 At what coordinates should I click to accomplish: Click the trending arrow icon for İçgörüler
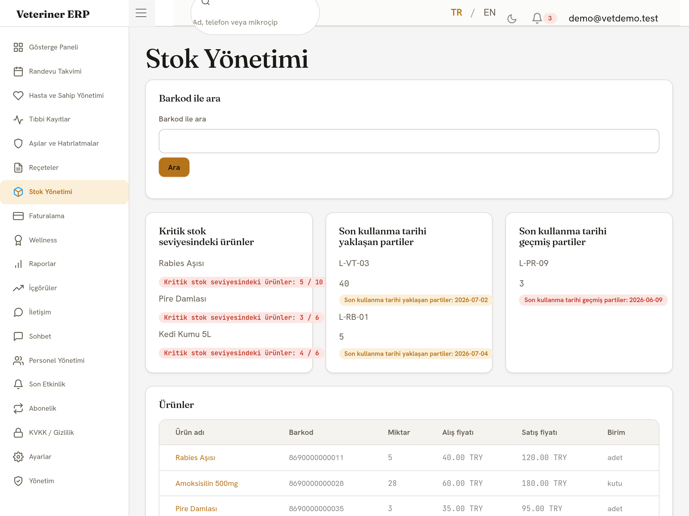point(18,288)
